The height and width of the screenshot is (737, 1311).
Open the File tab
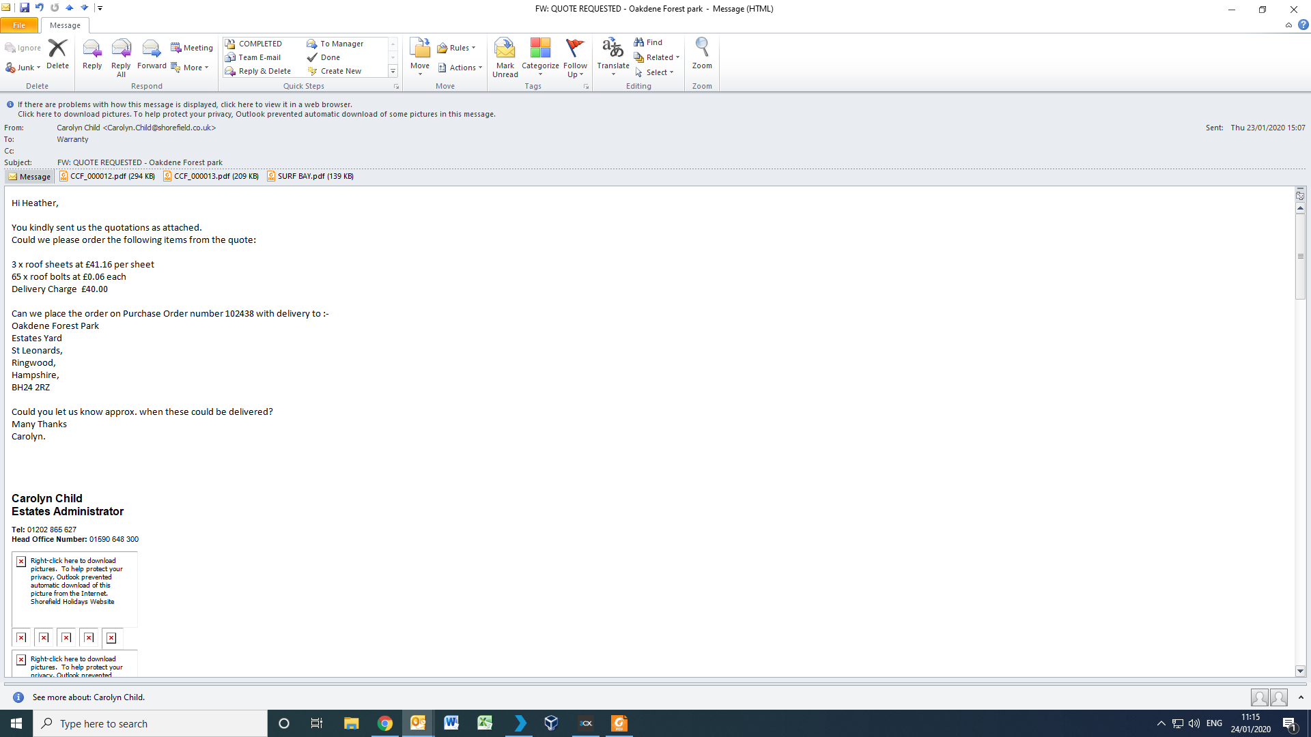pyautogui.click(x=19, y=25)
